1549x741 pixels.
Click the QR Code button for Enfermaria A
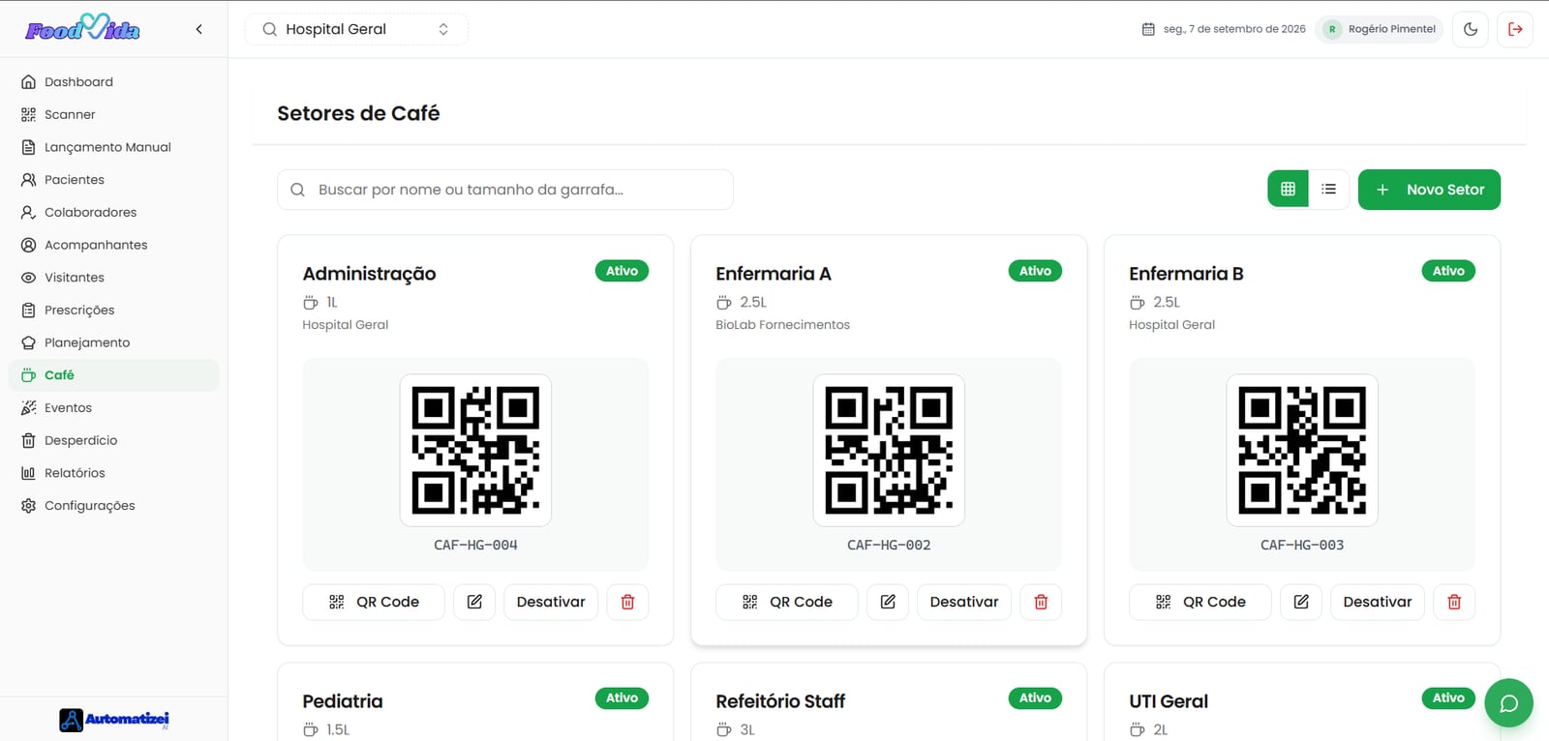787,602
